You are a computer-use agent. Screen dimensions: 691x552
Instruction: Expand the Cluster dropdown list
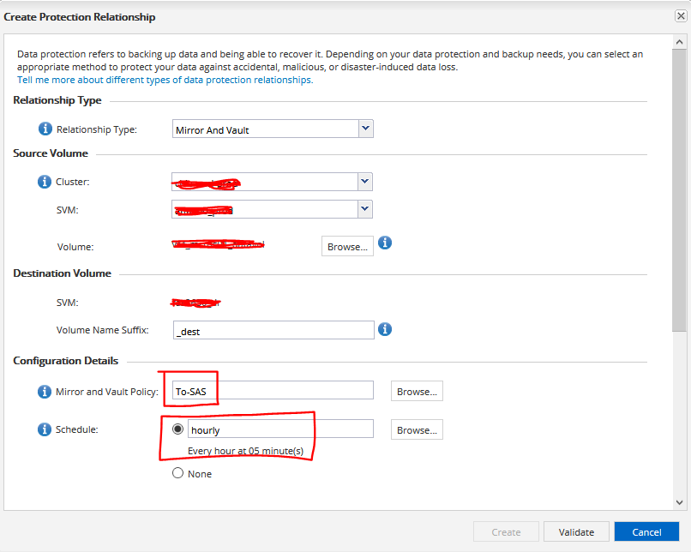[x=365, y=181]
